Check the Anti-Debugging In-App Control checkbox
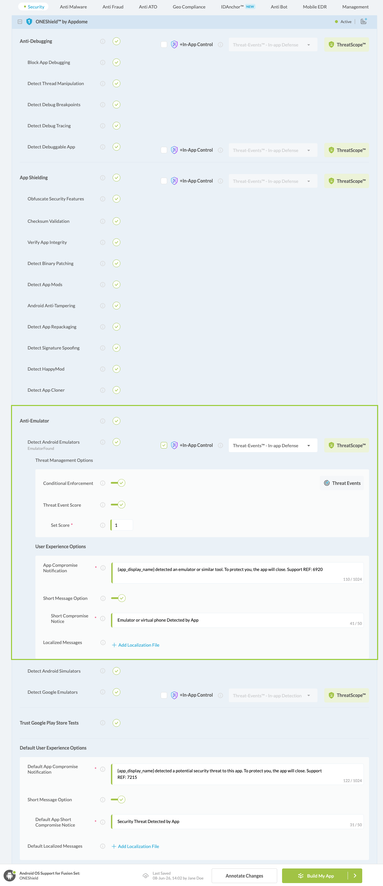The image size is (383, 886). 164,45
